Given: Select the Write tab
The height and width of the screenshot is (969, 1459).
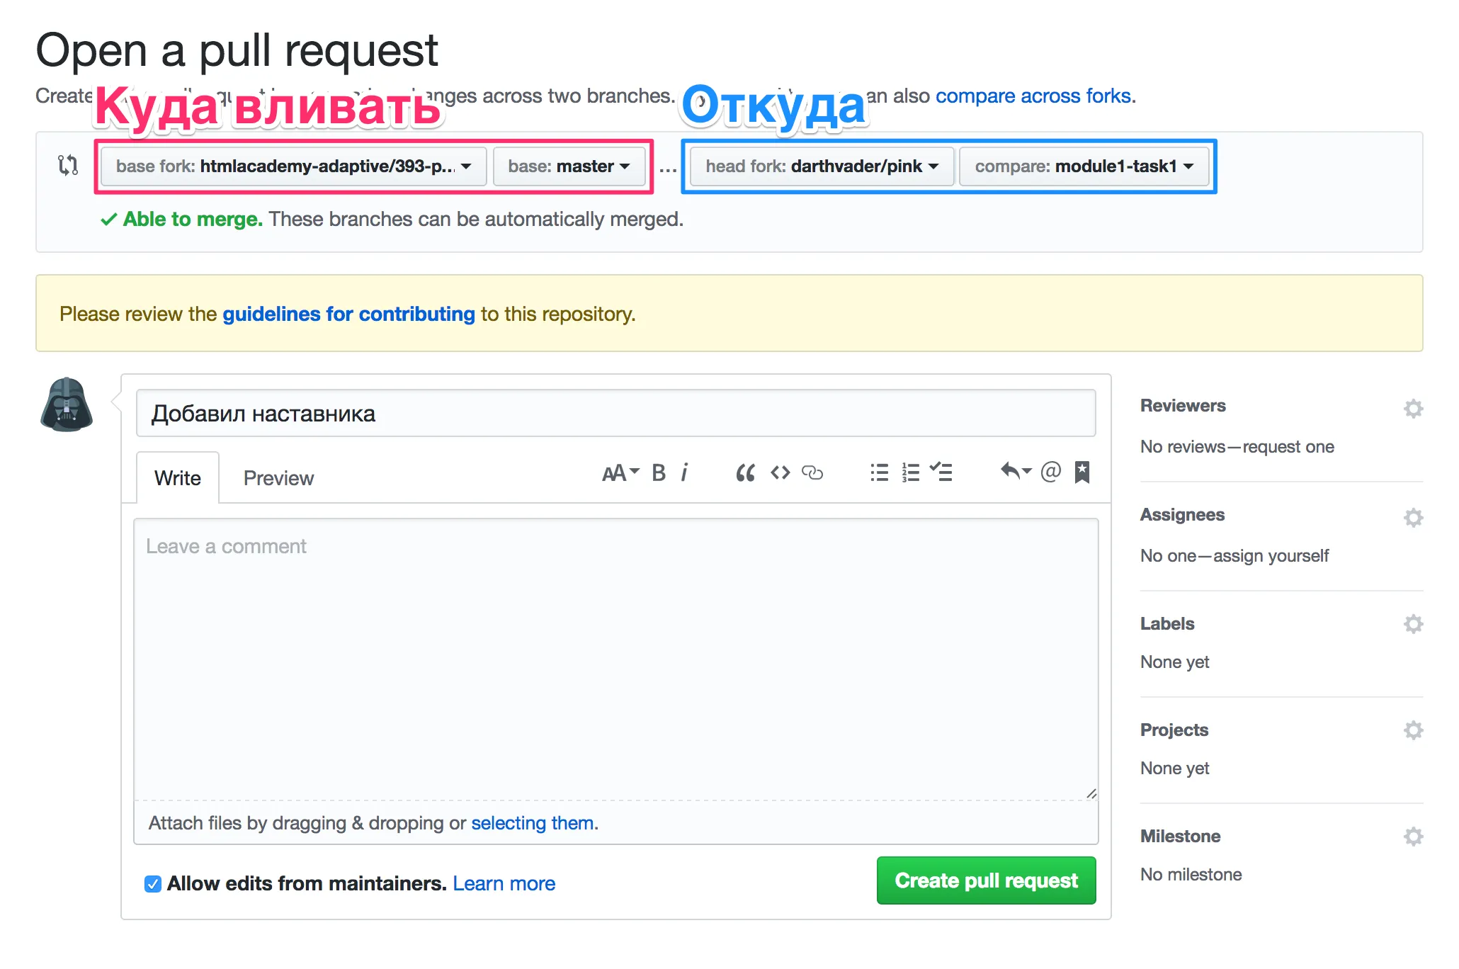Looking at the screenshot, I should (x=176, y=477).
